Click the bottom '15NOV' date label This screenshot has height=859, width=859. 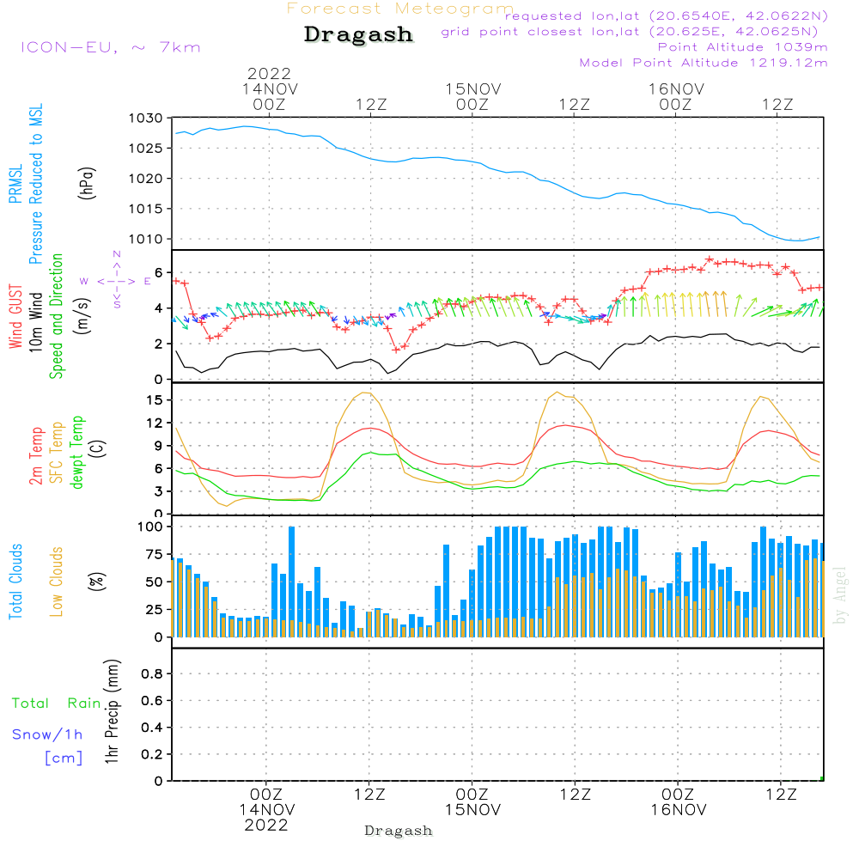[x=472, y=810]
